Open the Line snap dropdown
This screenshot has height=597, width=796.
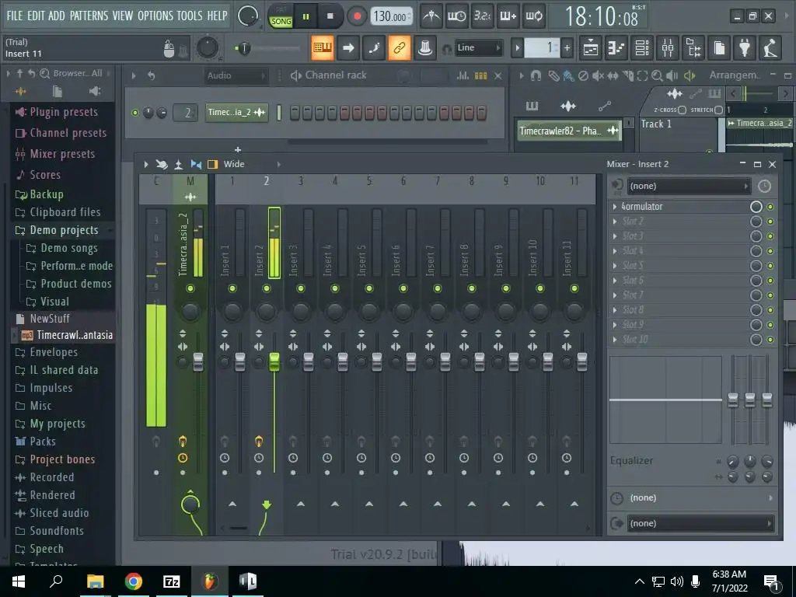[479, 47]
